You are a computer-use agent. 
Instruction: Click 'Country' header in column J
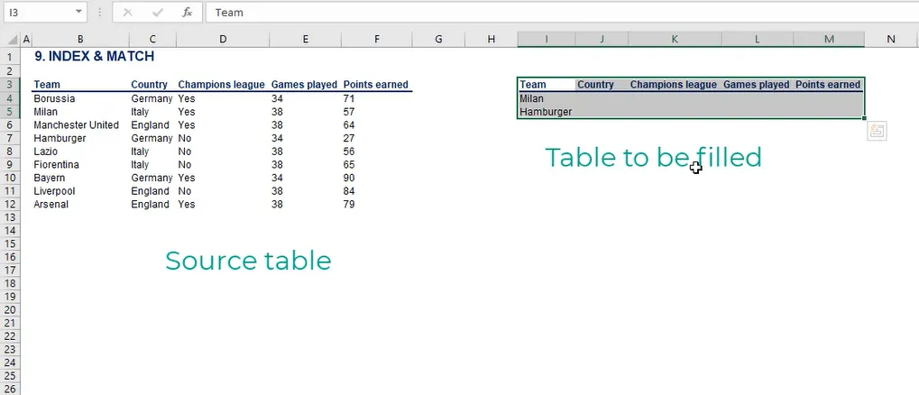[595, 85]
